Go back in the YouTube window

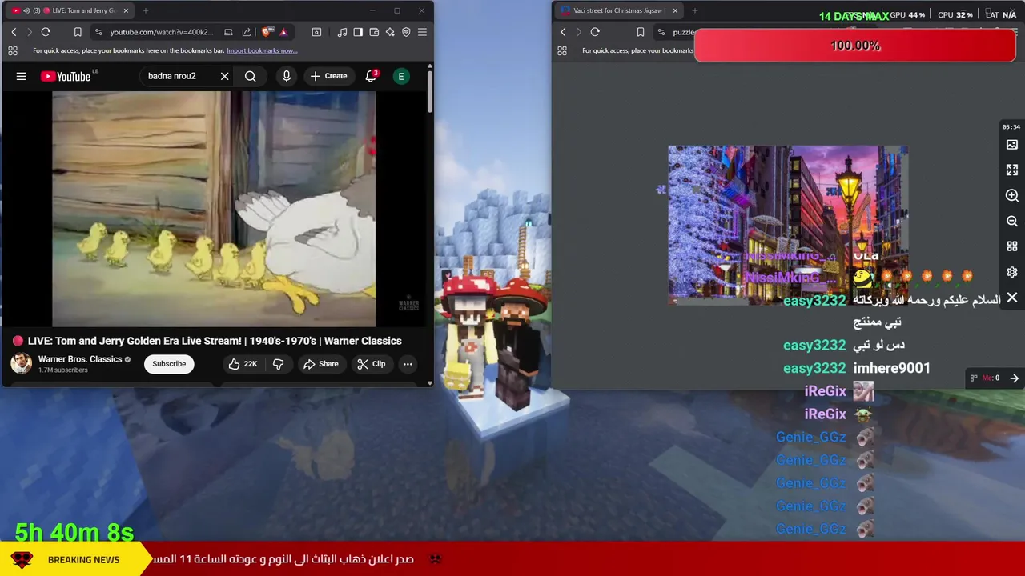(14, 32)
